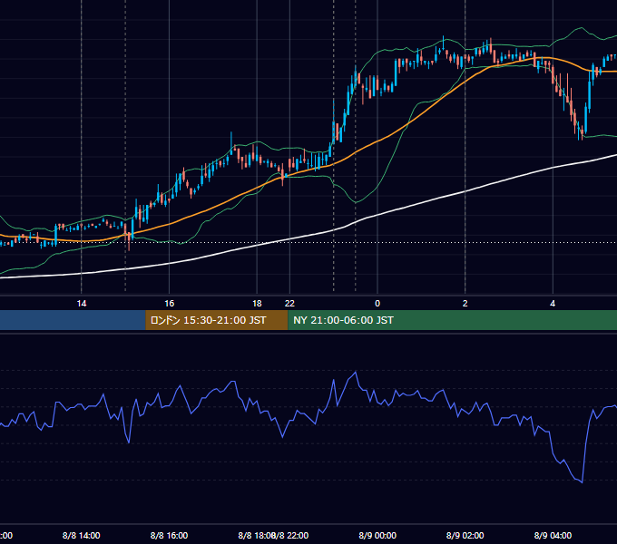Click the '14' hour label on the price chart axis
617x544 pixels.
click(x=82, y=304)
